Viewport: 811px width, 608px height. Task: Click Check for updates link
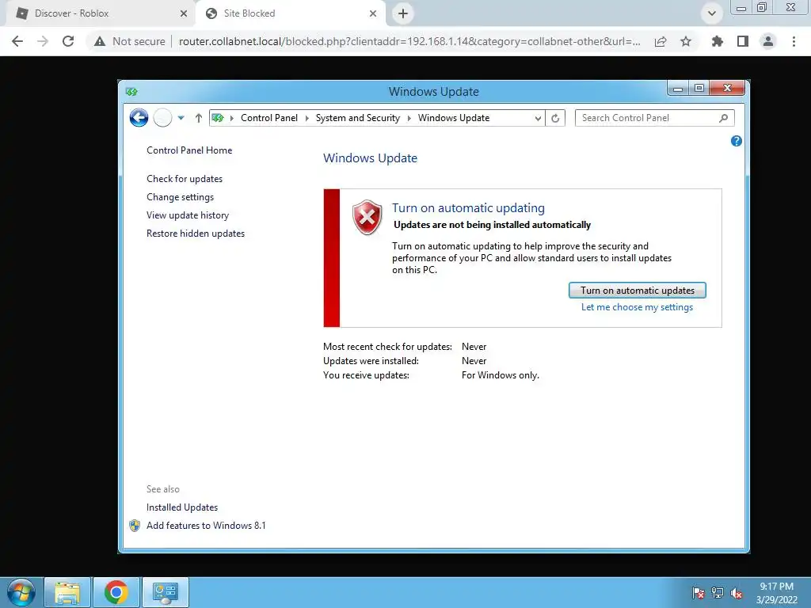[185, 179]
